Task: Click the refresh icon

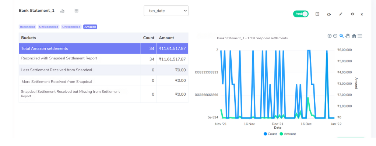Action: (329, 14)
